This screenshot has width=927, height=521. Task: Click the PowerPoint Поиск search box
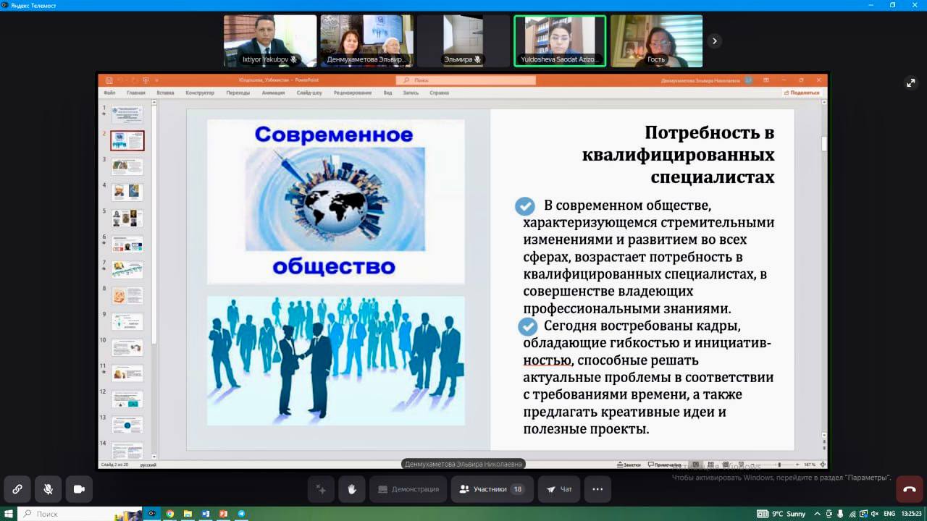[x=466, y=80]
